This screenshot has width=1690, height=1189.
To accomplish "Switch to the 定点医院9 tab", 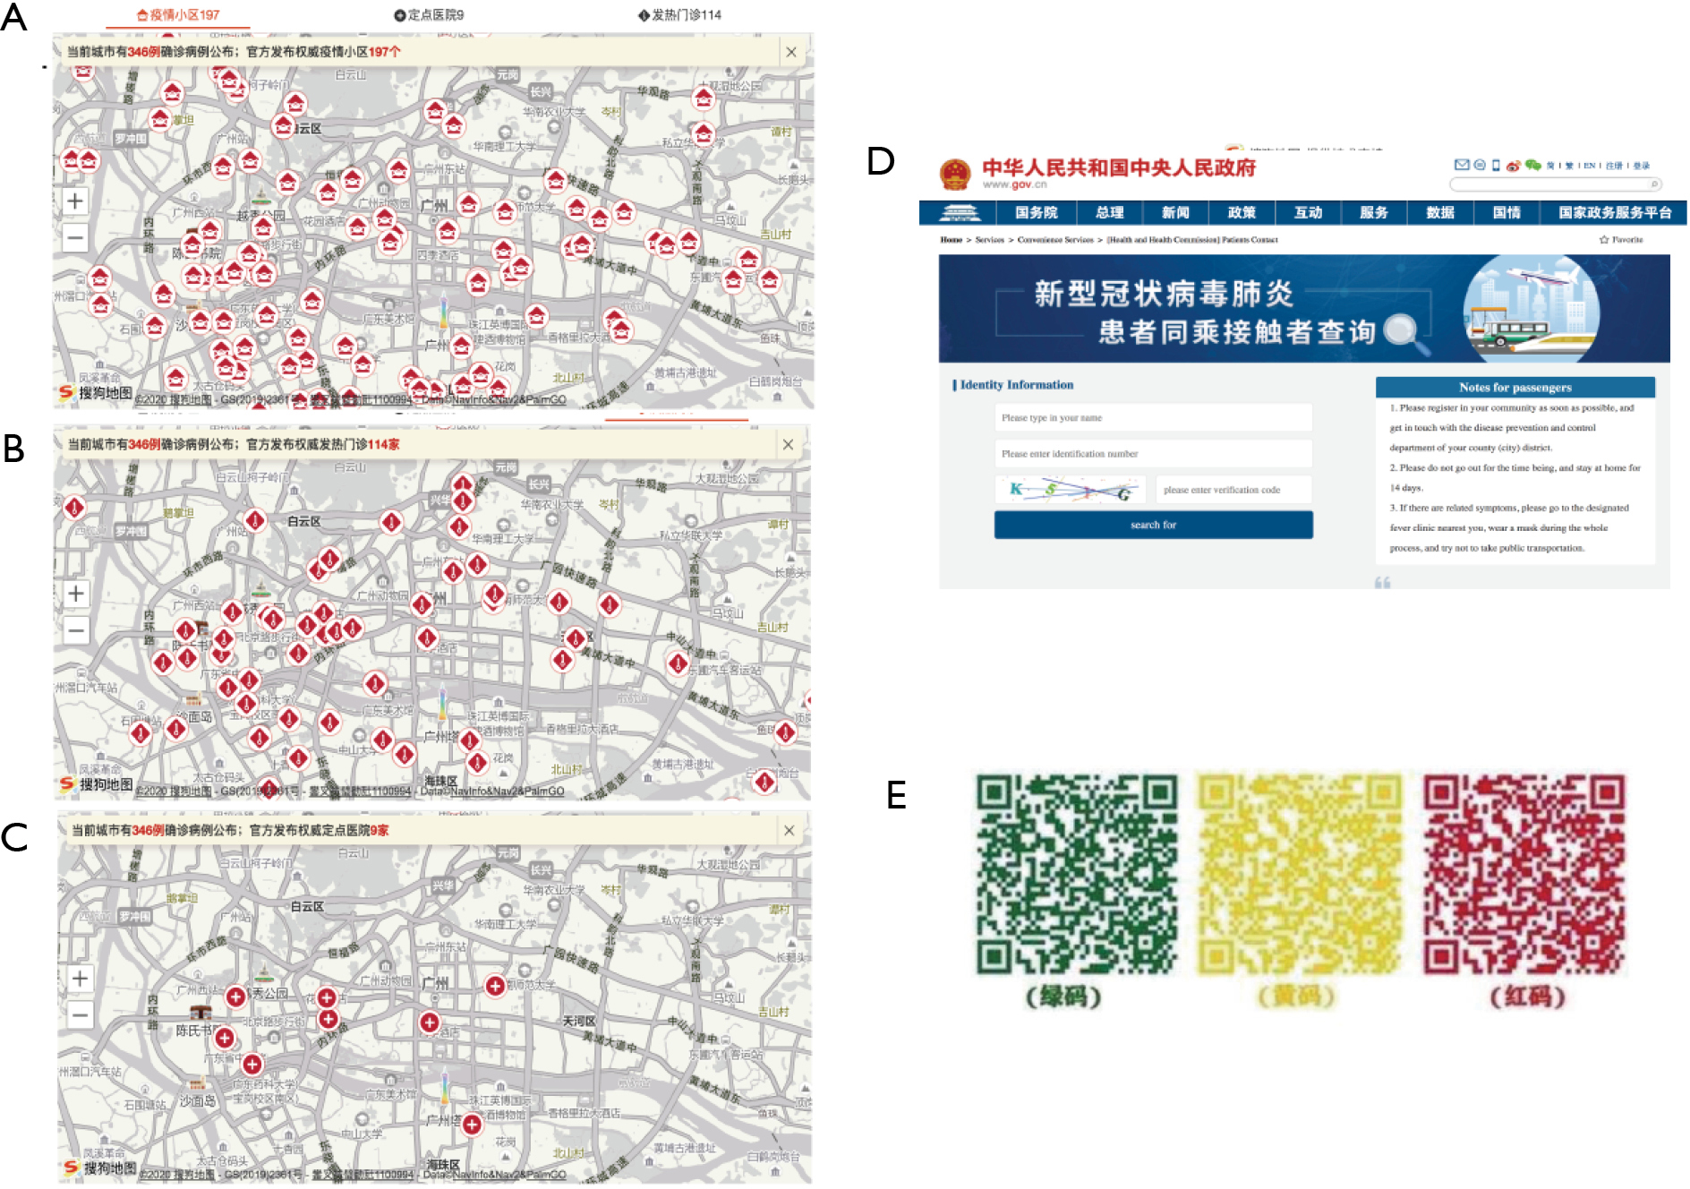I will [x=429, y=15].
